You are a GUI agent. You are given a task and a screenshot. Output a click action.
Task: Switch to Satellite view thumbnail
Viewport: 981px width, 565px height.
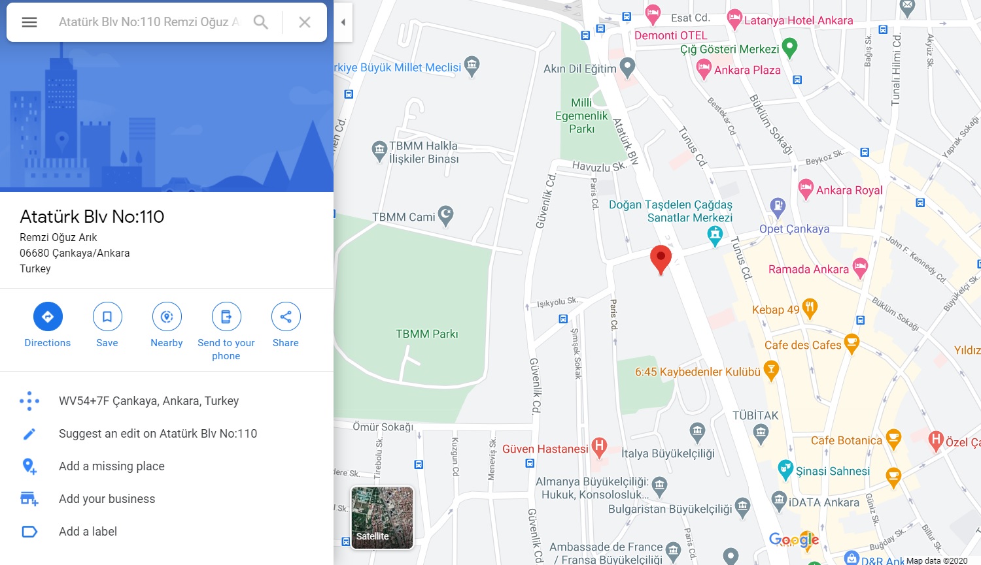(383, 517)
